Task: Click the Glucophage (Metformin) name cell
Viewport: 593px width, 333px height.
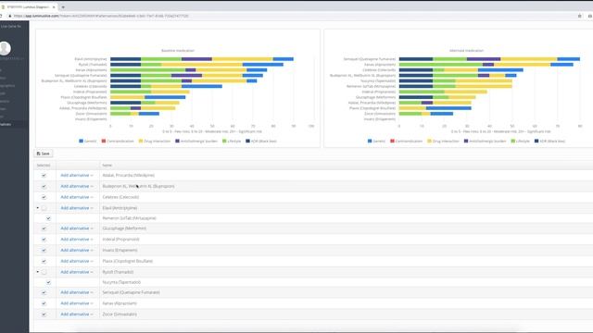Action: click(124, 228)
